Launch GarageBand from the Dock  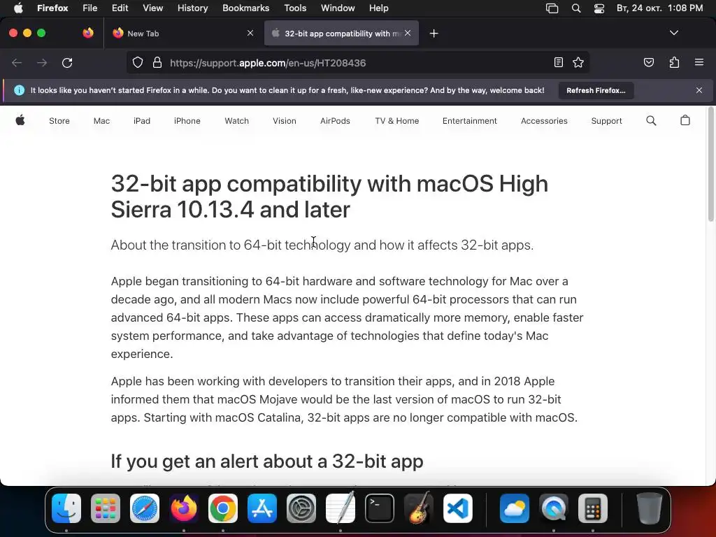coord(418,508)
